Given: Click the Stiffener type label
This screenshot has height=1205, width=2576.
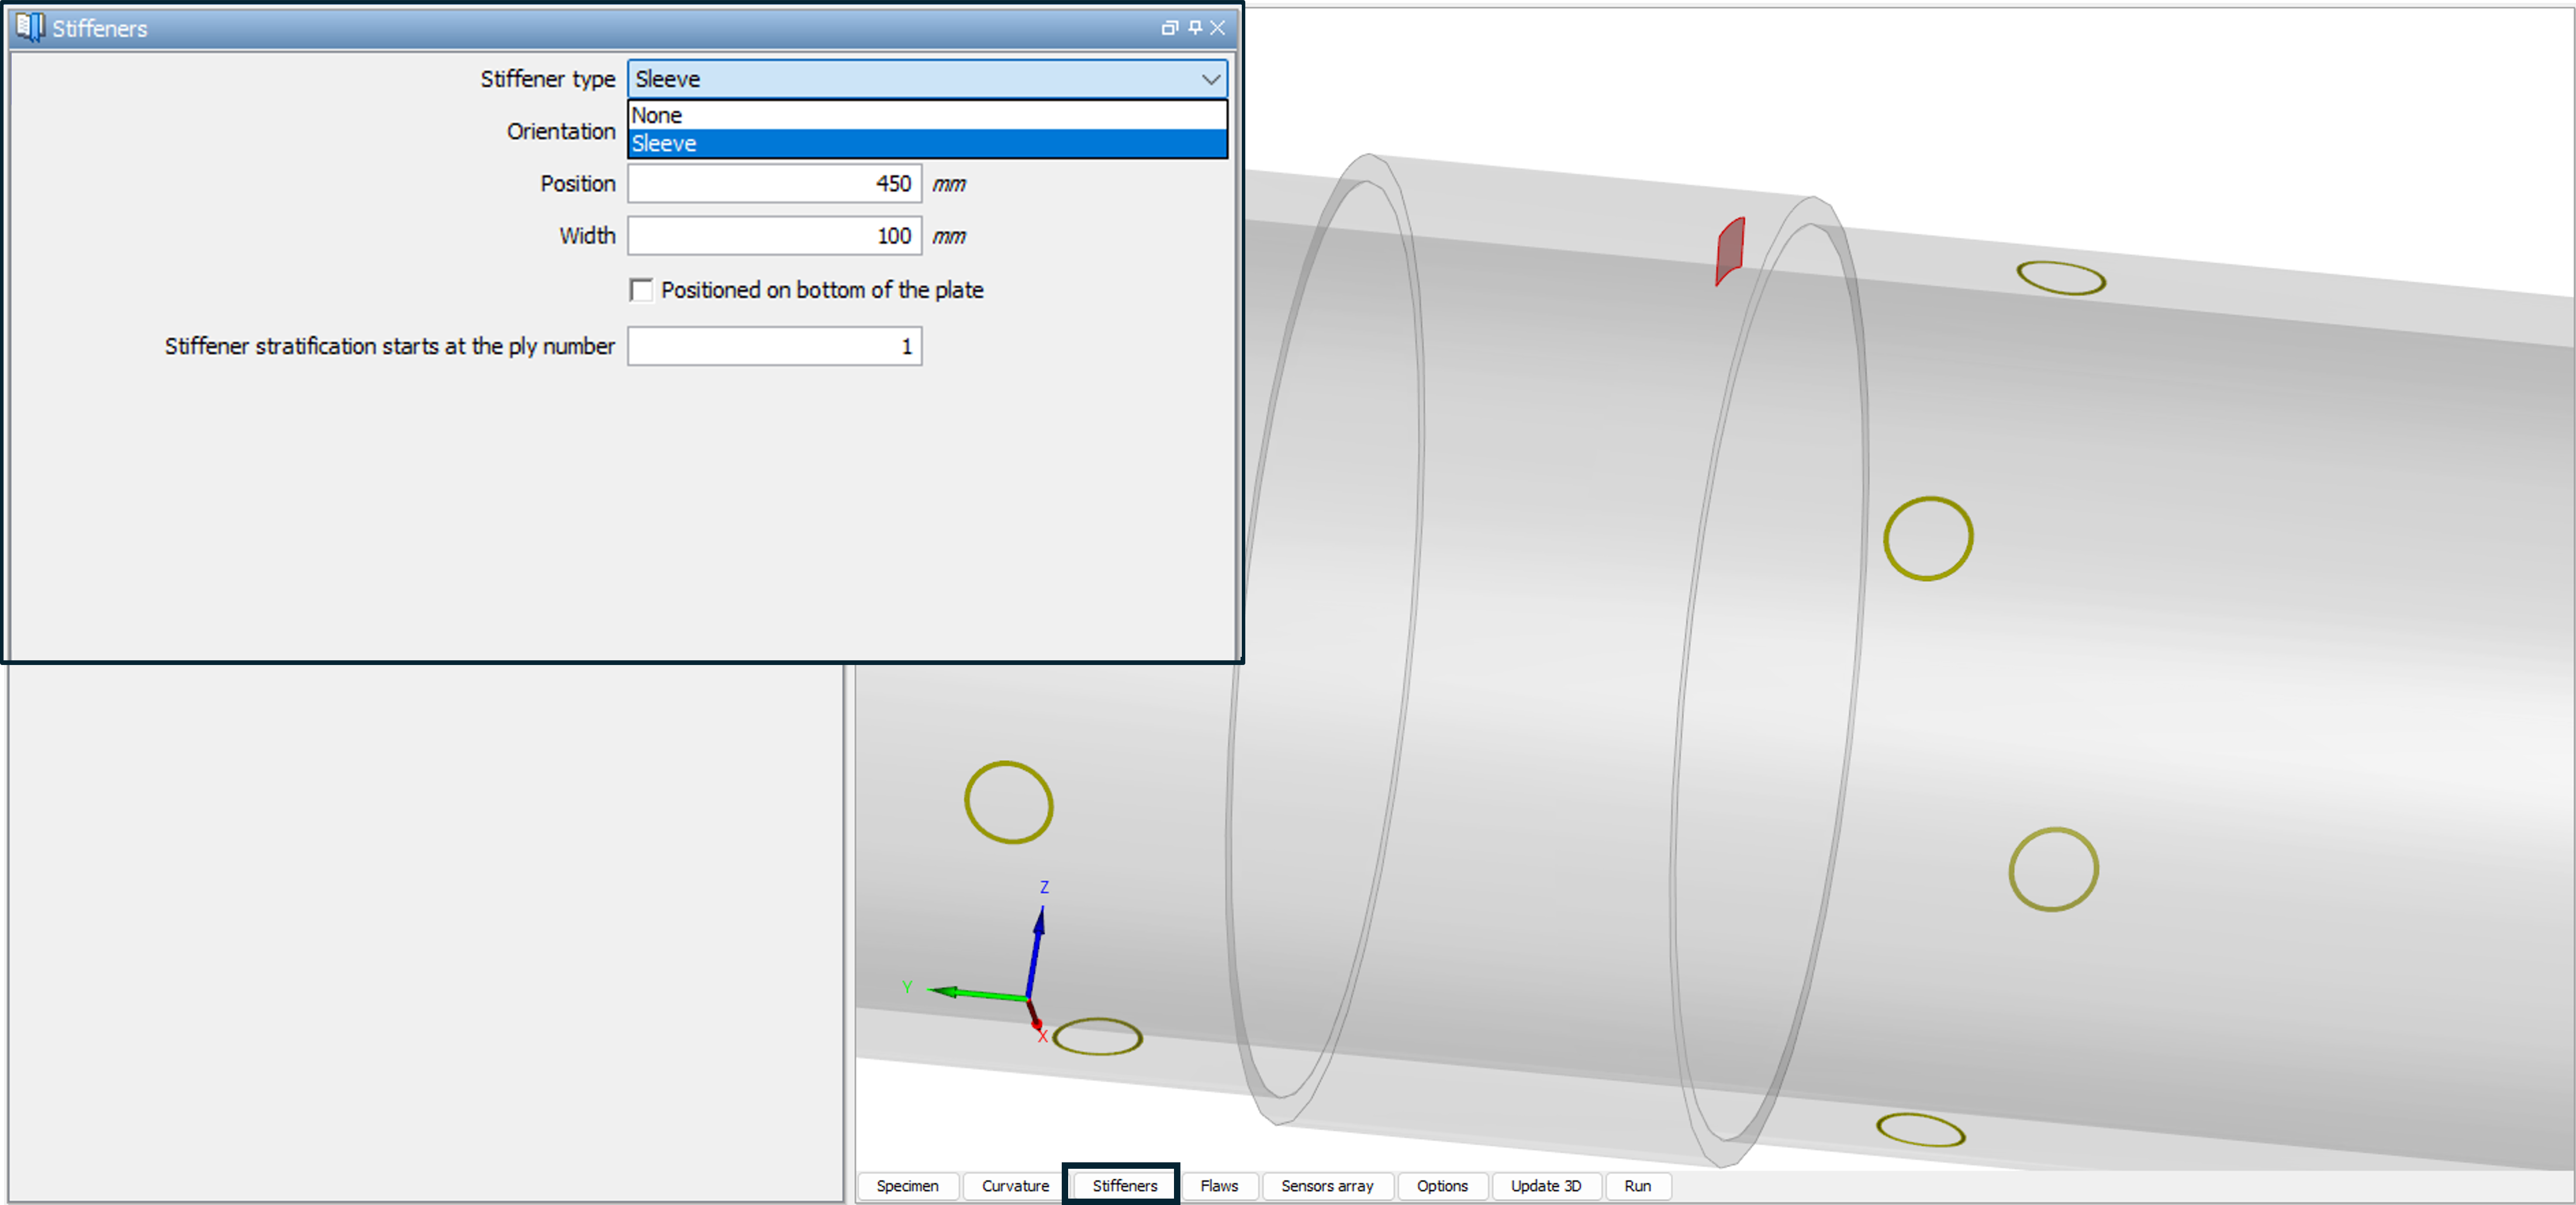Looking at the screenshot, I should tap(547, 79).
